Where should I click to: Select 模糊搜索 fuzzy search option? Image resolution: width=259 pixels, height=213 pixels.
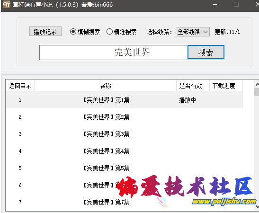85,32
